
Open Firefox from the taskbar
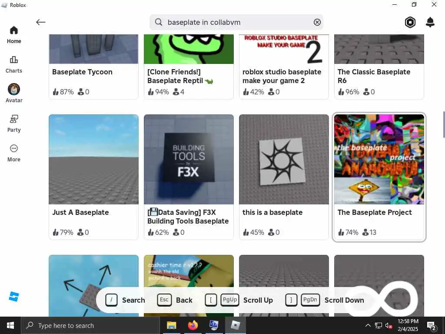(x=193, y=325)
